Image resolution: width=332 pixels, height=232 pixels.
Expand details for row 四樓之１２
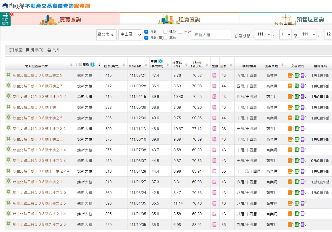point(9,96)
